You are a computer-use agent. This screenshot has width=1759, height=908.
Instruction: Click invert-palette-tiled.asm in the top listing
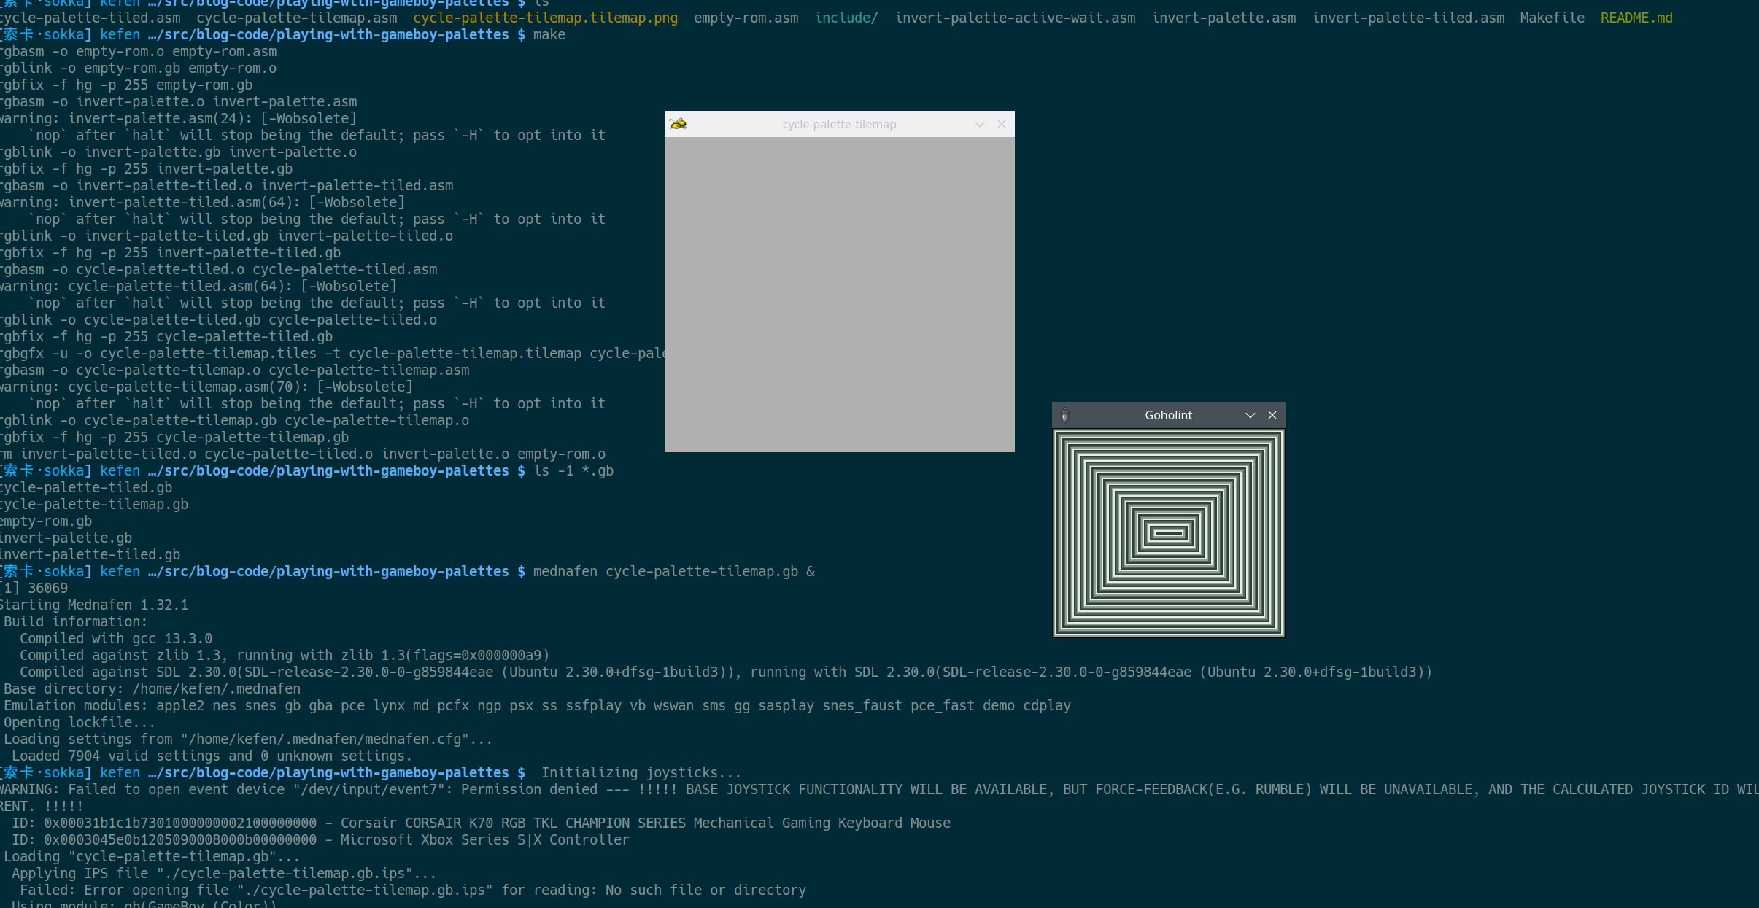(x=1408, y=18)
